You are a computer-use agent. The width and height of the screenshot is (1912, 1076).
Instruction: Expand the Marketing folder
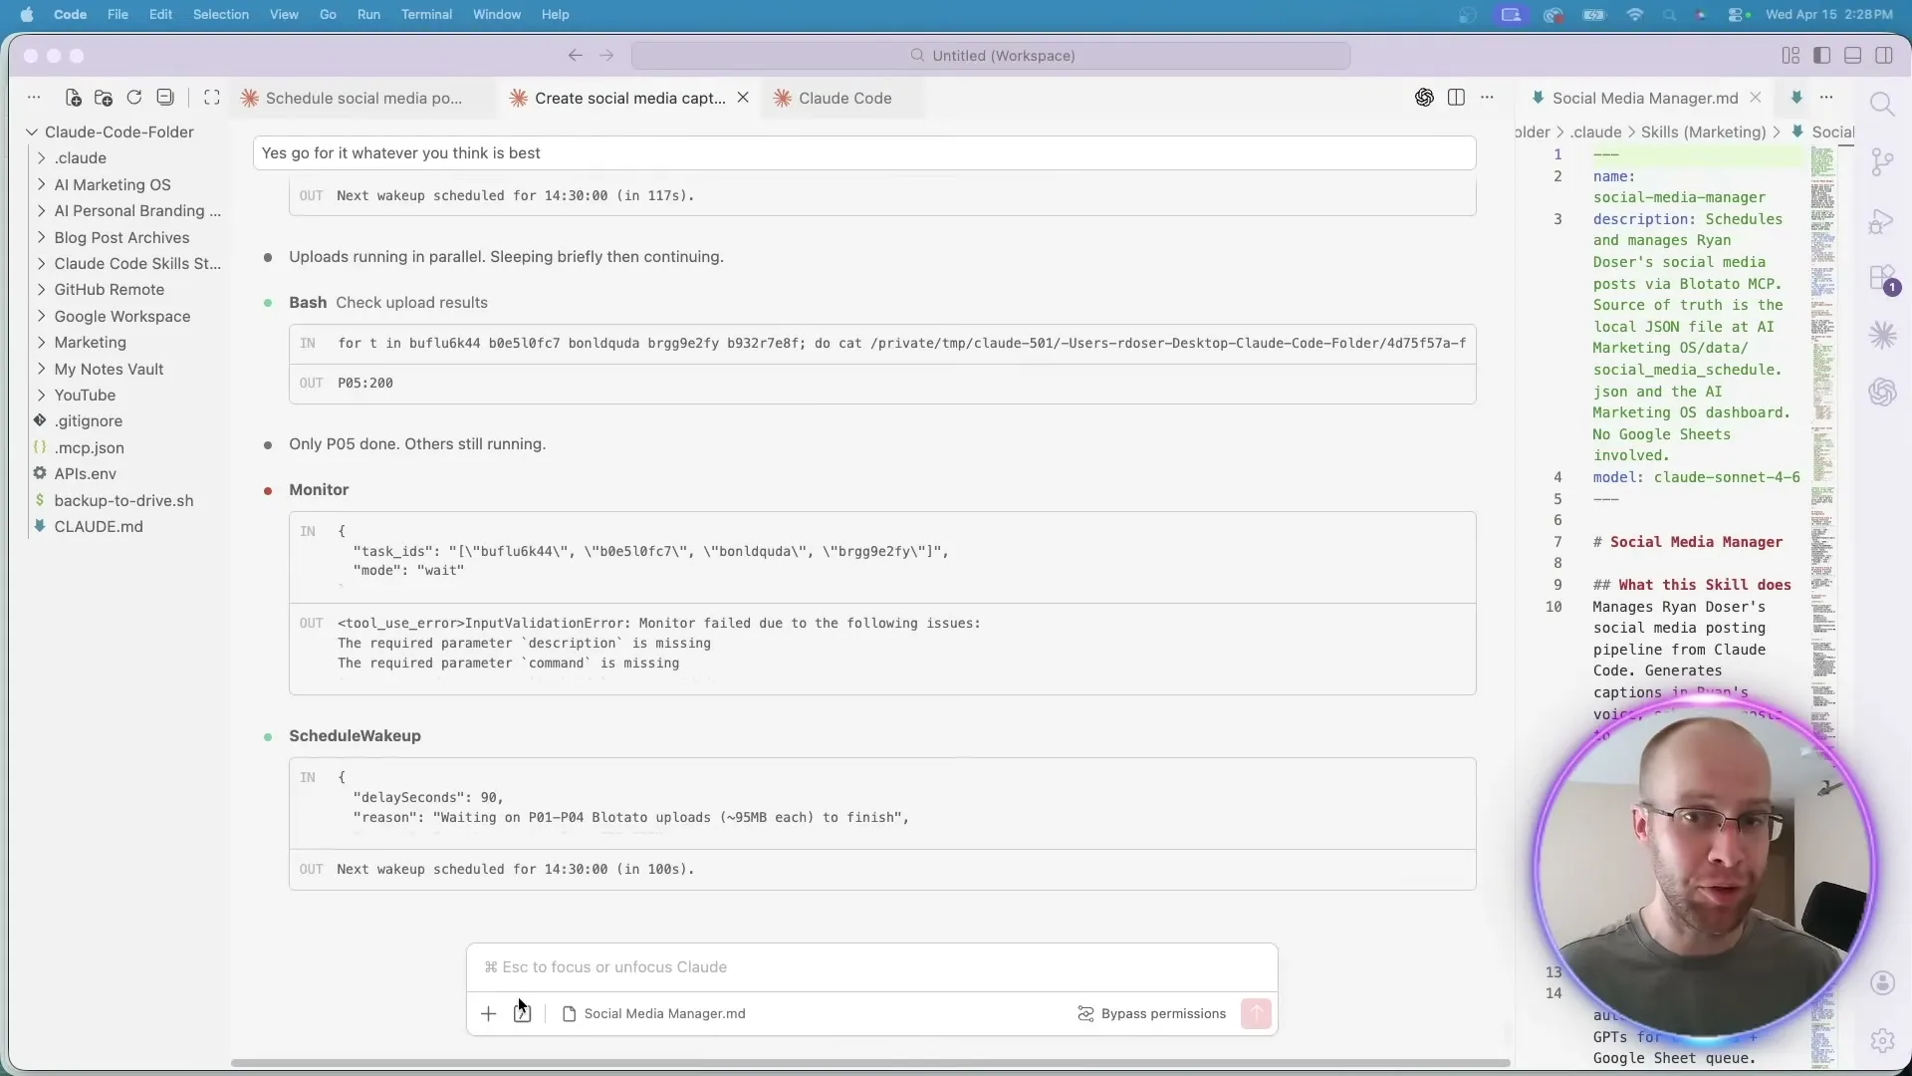90,342
